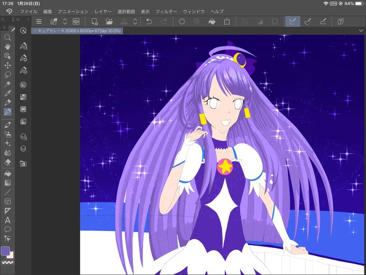The height and width of the screenshot is (275, 366).
Task: Open the Brush Size palette icon
Action: coord(23,70)
